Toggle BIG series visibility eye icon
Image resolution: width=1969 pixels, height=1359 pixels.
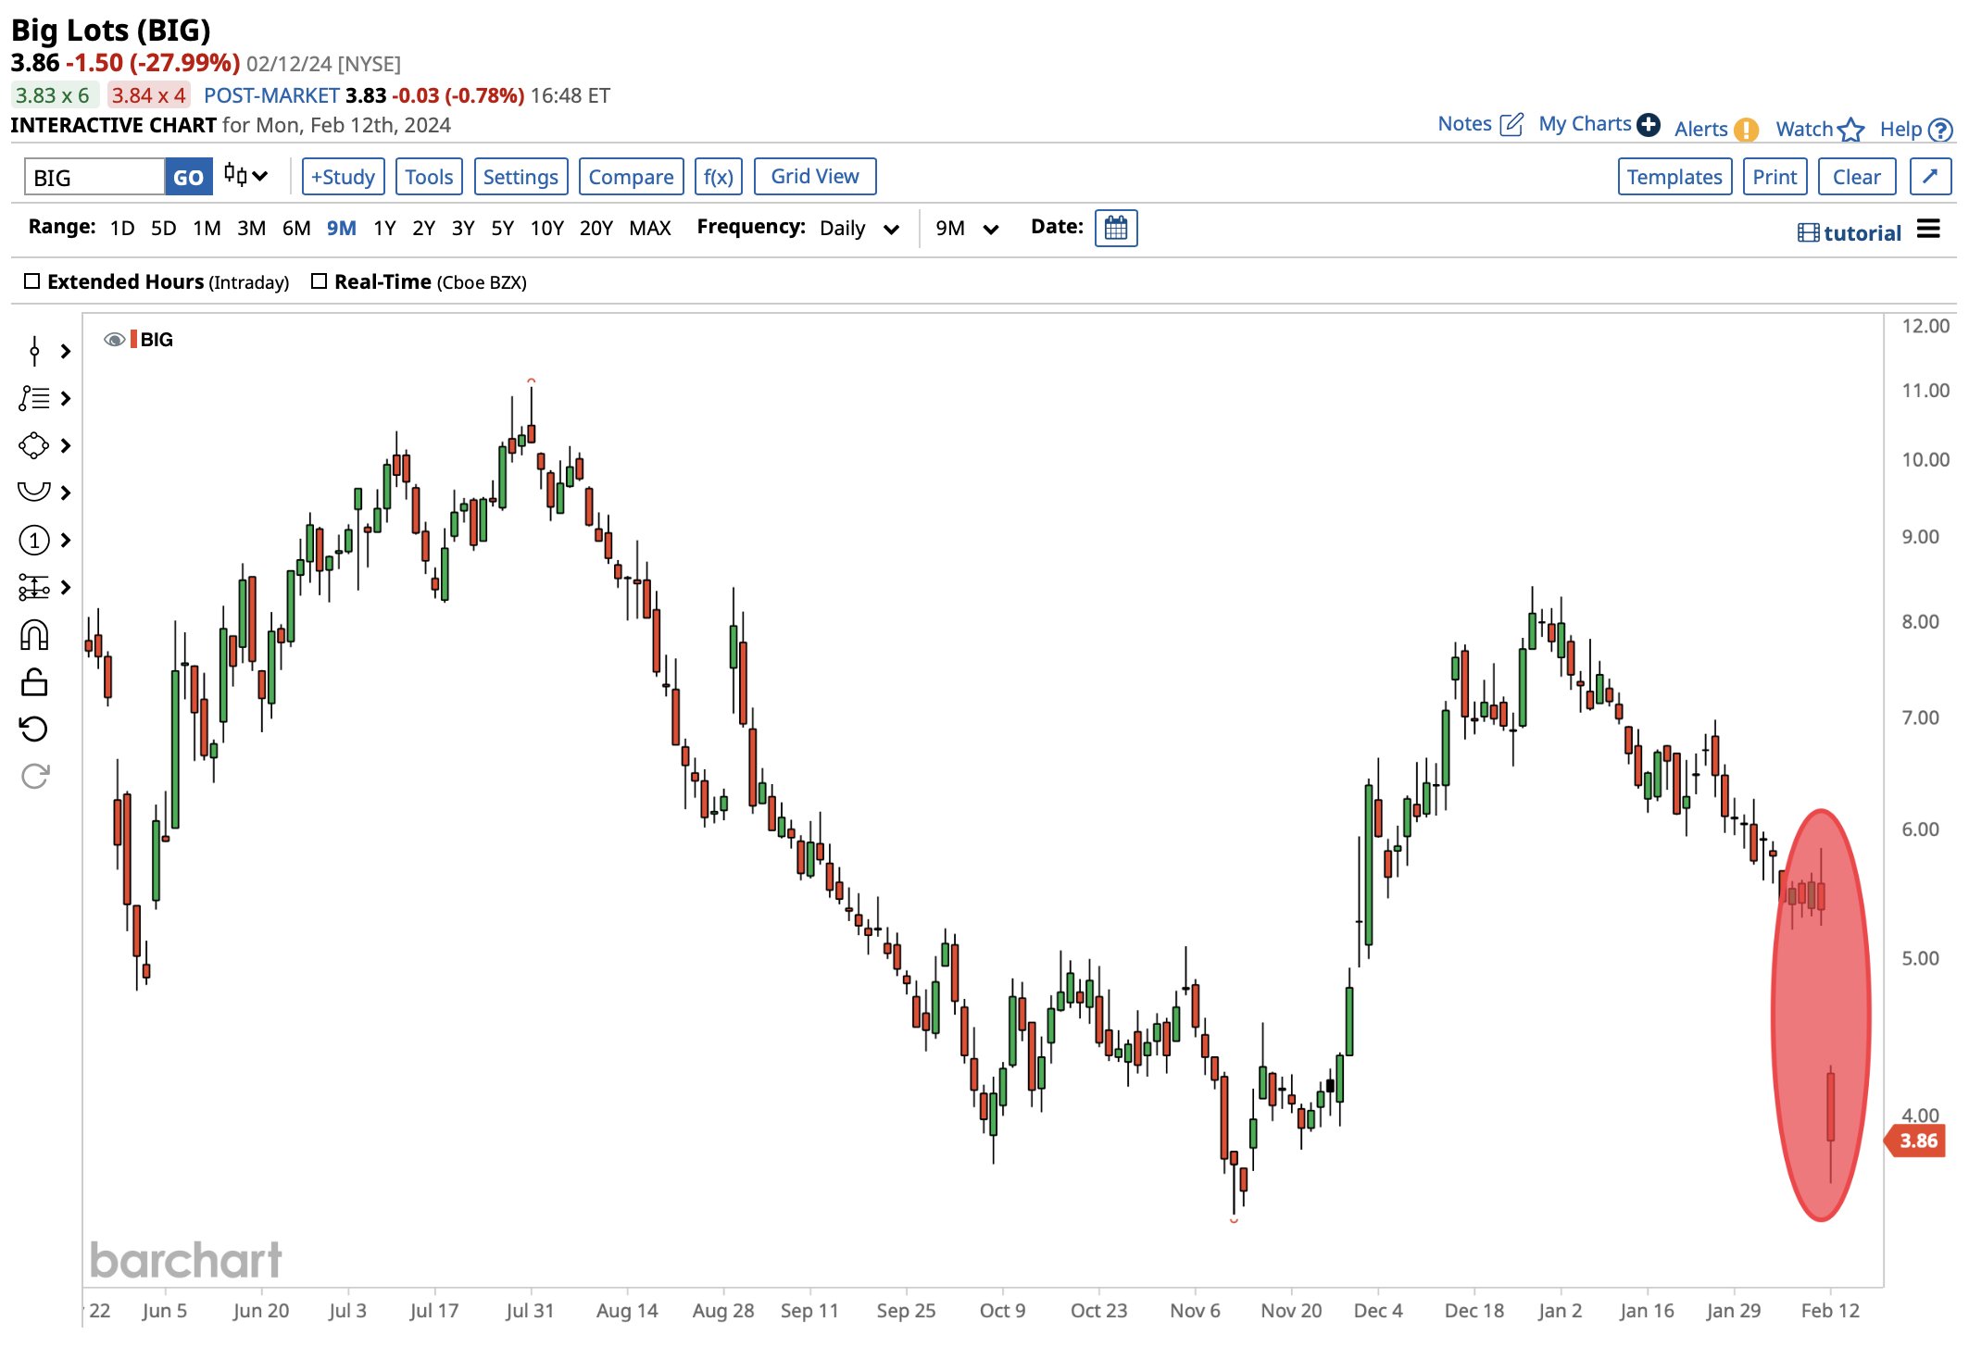click(x=115, y=340)
